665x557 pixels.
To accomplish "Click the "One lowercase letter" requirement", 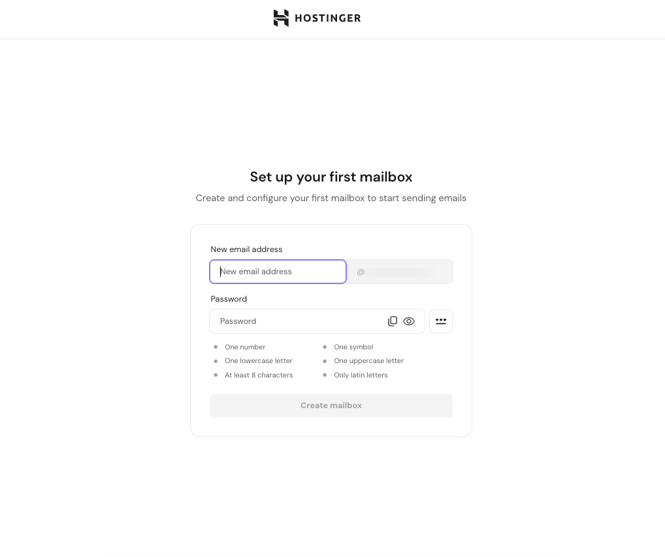I will (x=259, y=361).
